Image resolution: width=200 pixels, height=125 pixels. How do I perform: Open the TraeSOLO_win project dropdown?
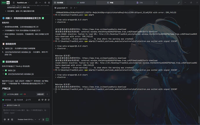[23, 3]
